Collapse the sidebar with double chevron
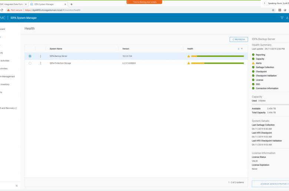 [x=17, y=186]
